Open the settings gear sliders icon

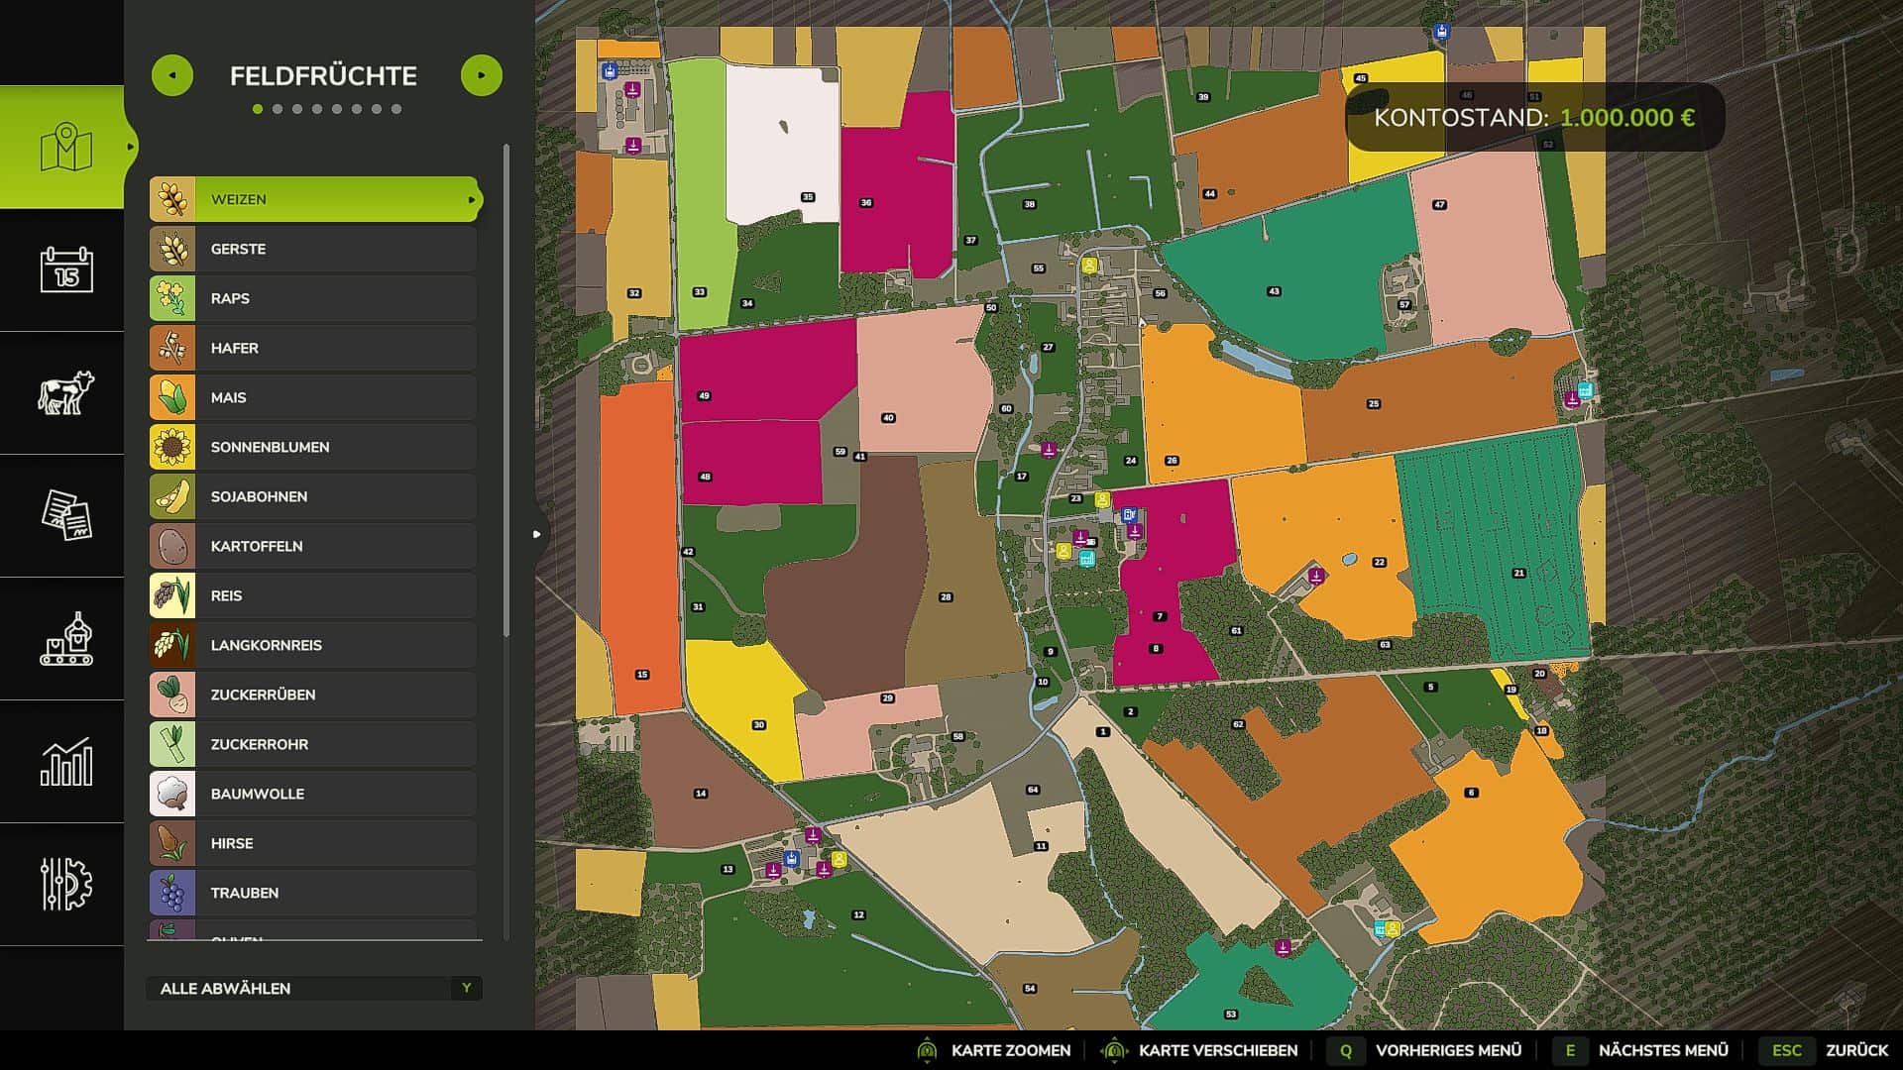(x=66, y=884)
